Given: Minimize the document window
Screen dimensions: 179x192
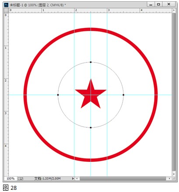Looking at the screenshot, I should pyautogui.click(x=151, y=4).
